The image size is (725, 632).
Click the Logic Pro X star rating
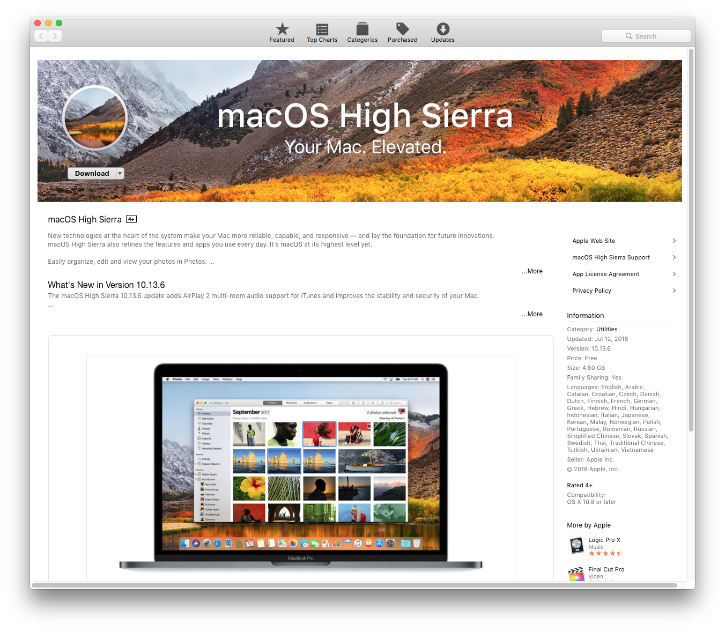605,553
